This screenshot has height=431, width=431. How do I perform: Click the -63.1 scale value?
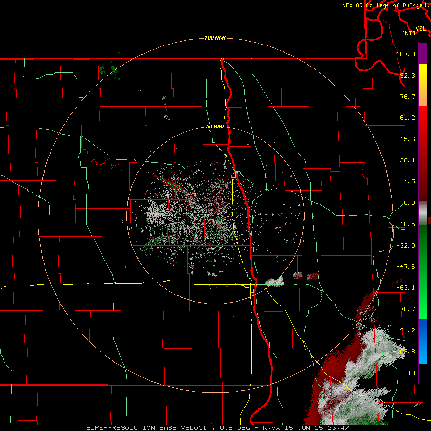[x=406, y=288]
